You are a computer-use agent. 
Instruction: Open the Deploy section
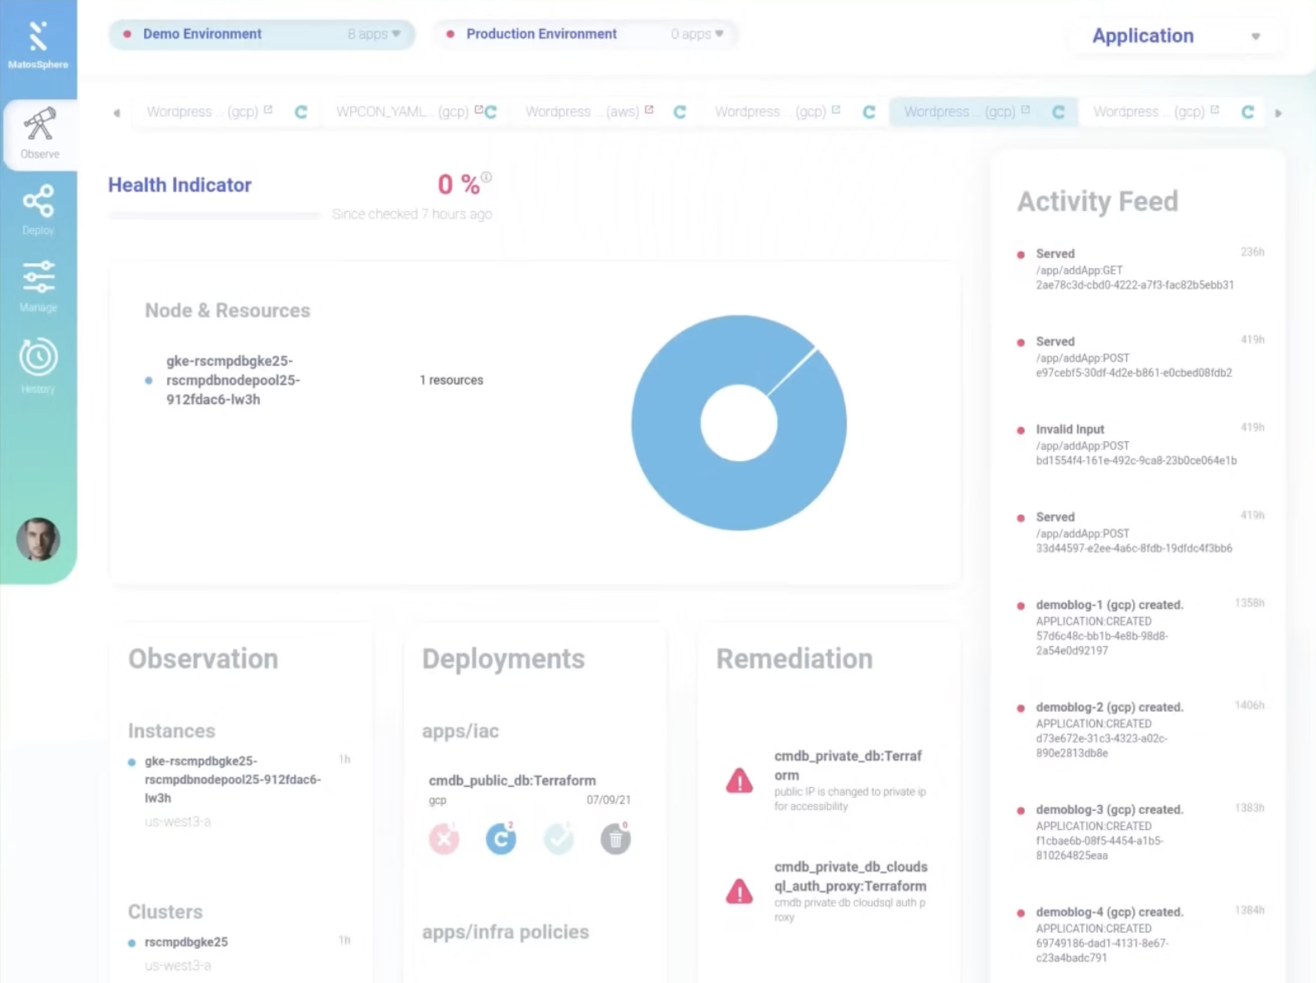[x=38, y=210]
